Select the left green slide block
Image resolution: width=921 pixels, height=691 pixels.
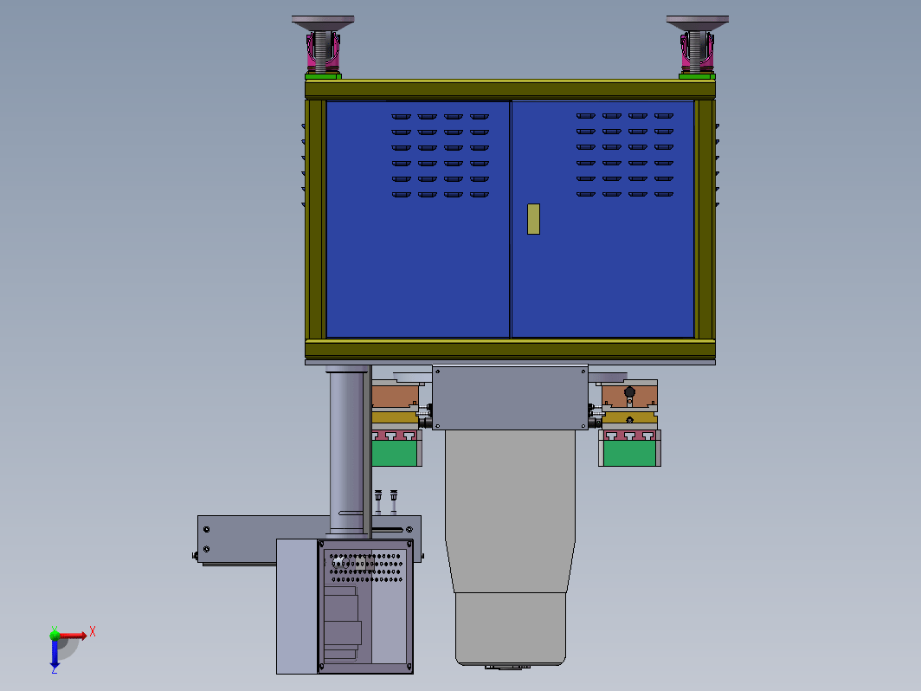click(x=394, y=453)
